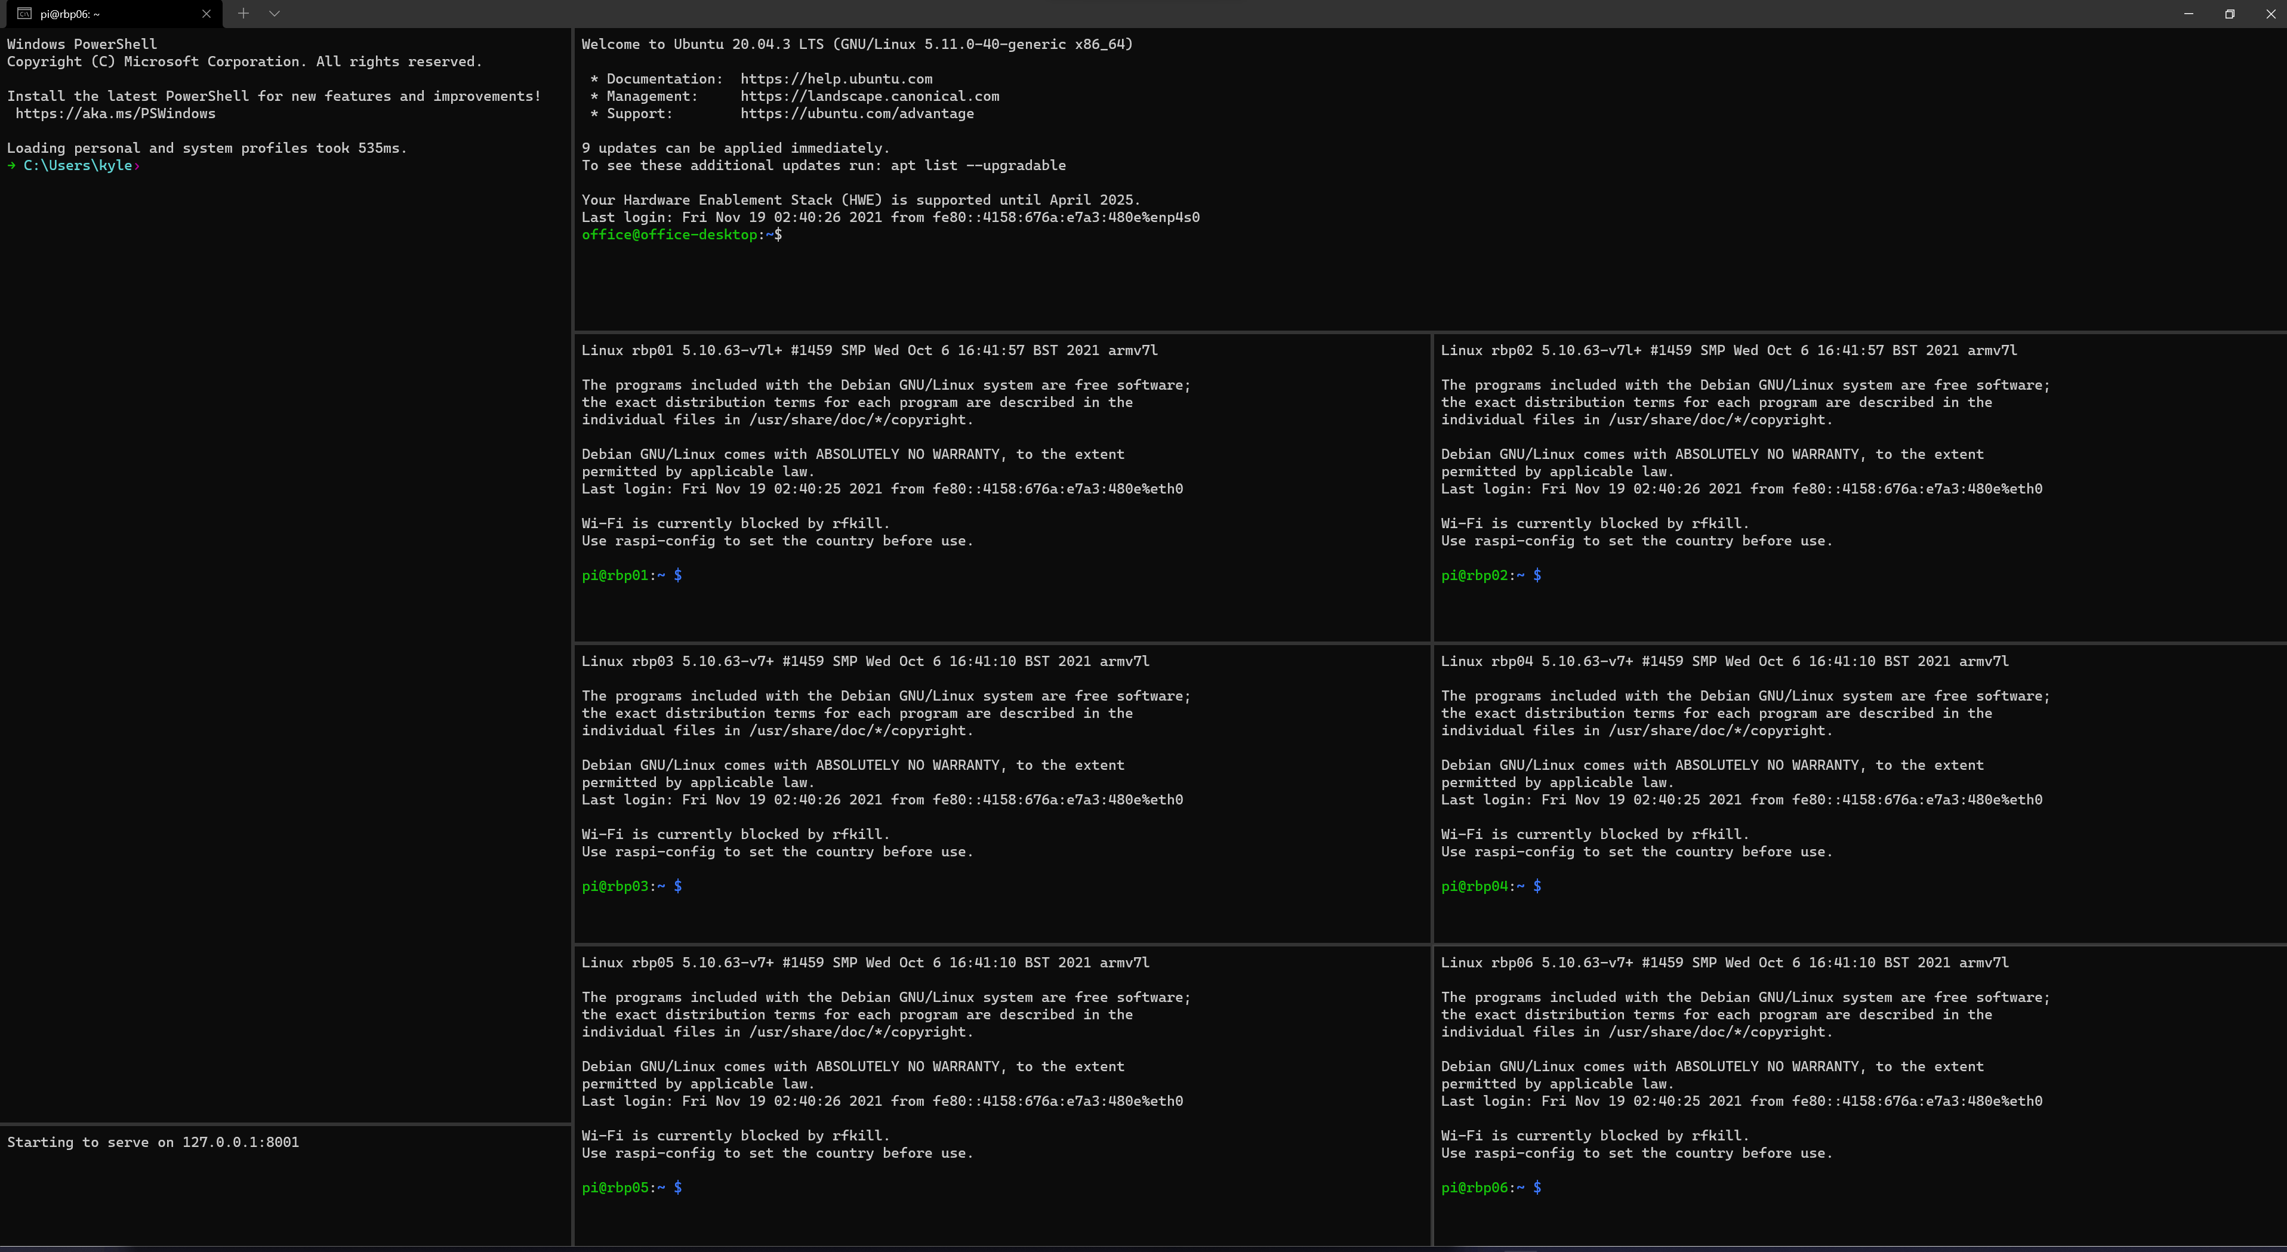The width and height of the screenshot is (2287, 1252).
Task: Click 'Linux rbp04 5.10.63-v7+' kernel line
Action: point(1725,661)
